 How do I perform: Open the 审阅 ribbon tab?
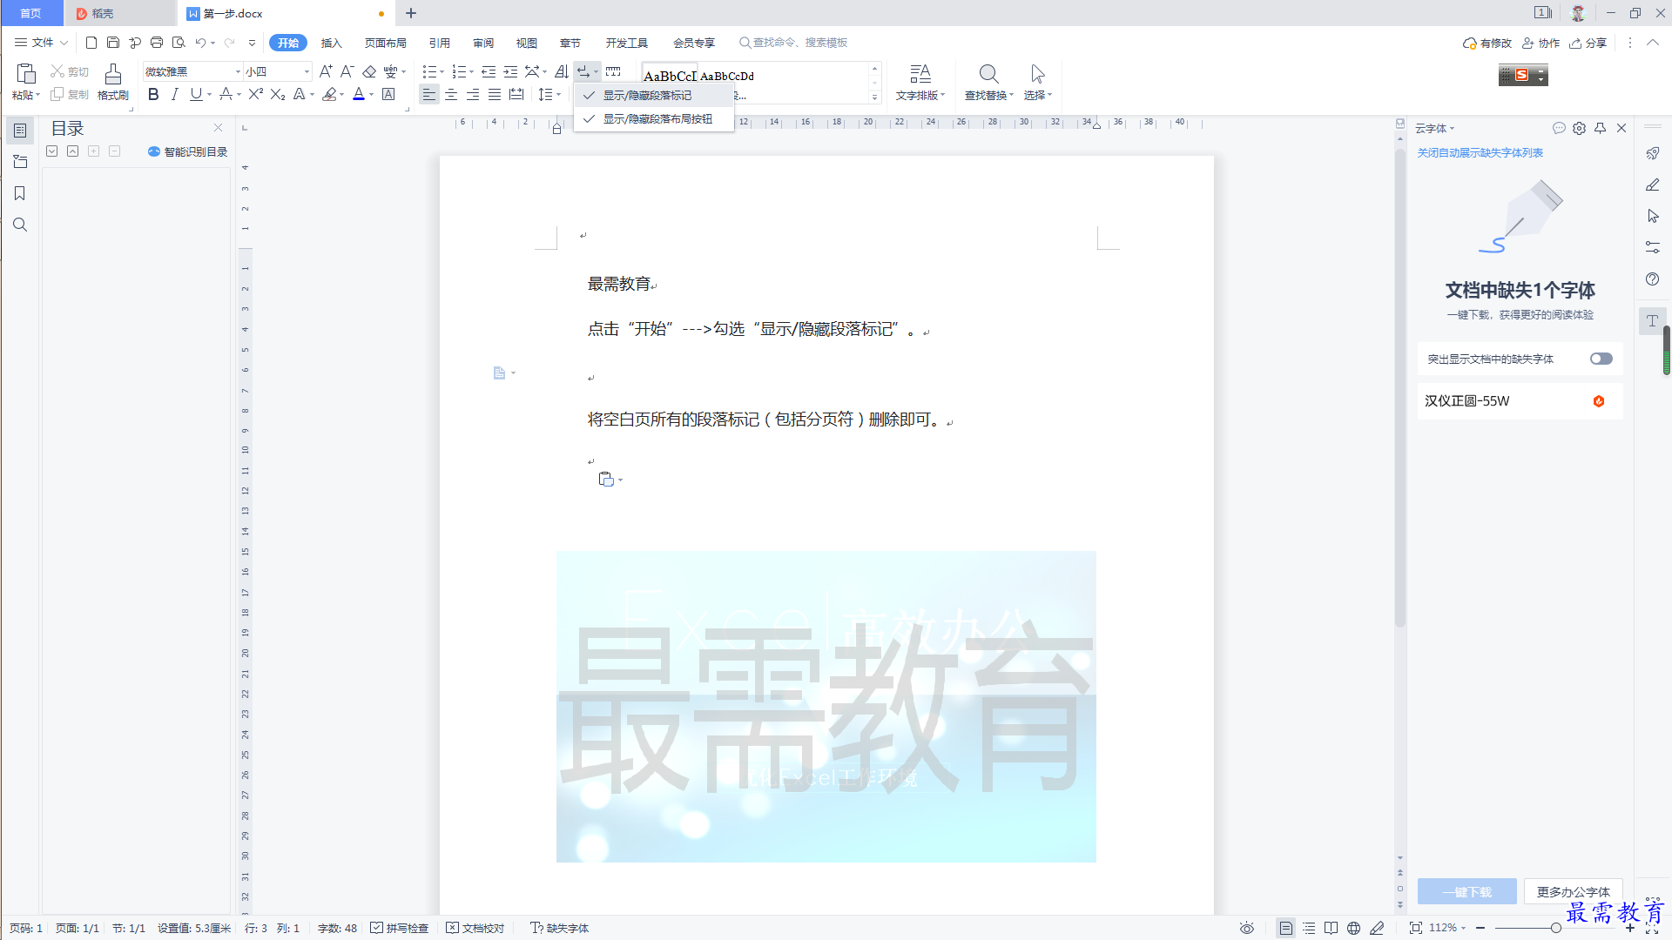click(x=483, y=43)
